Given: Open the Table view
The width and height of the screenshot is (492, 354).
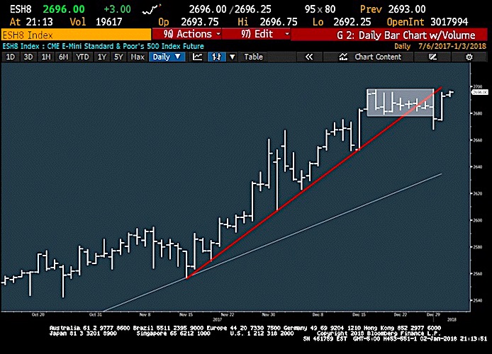Looking at the screenshot, I should tap(254, 57).
